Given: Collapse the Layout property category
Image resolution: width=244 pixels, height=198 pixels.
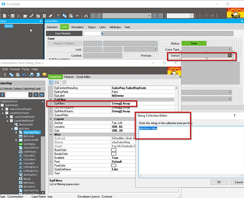Looking at the screenshot, I should (x=51, y=119).
